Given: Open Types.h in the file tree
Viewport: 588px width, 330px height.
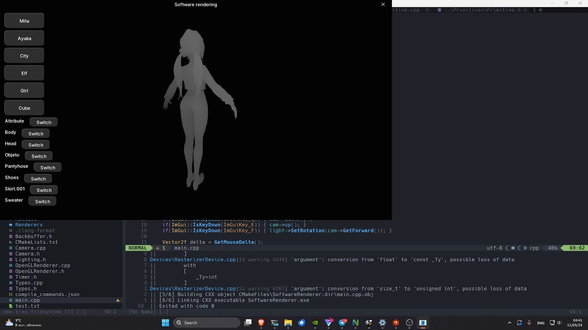Looking at the screenshot, I should point(26,289).
